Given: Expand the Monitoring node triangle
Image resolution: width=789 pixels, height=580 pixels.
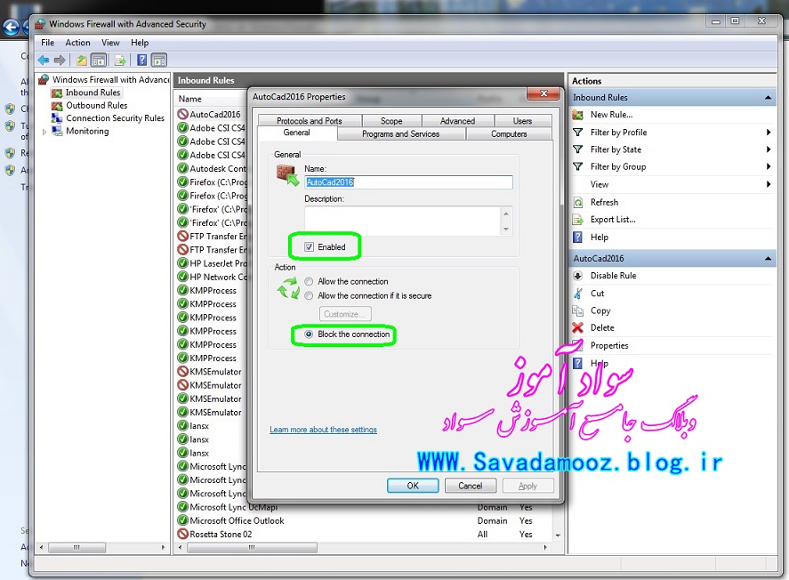Looking at the screenshot, I should coord(44,132).
